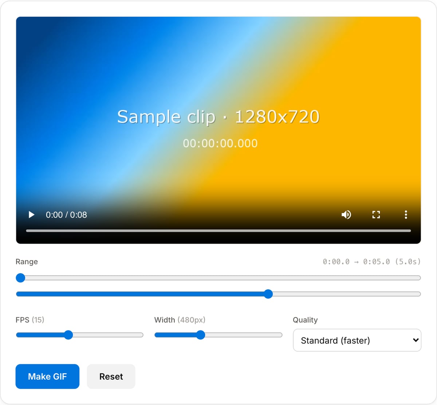The height and width of the screenshot is (405, 437).
Task: Click the FPS (15) label
Action: (x=30, y=320)
